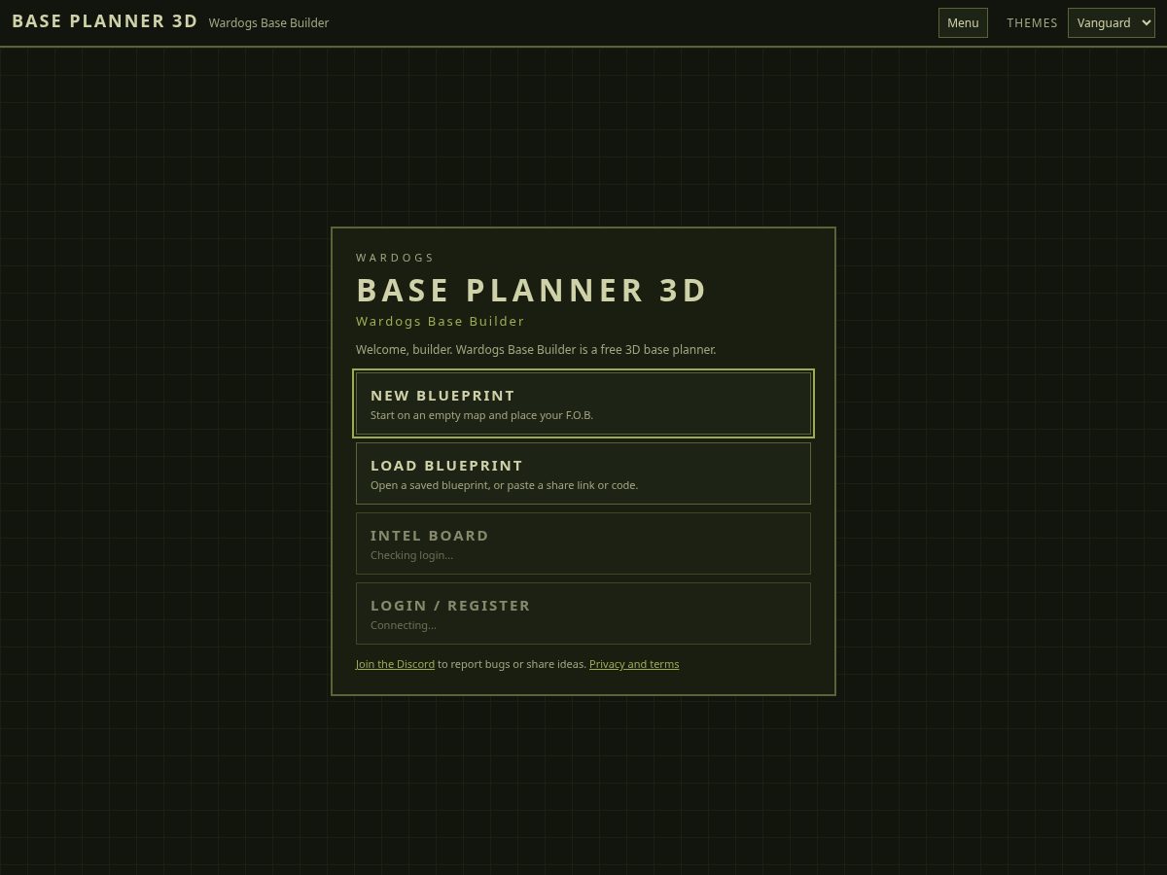Select the Login / Register option
Viewport: 1167px width, 875px height.
coord(583,613)
